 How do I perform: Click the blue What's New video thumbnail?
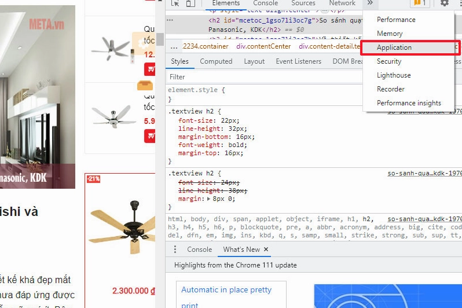[388, 296]
